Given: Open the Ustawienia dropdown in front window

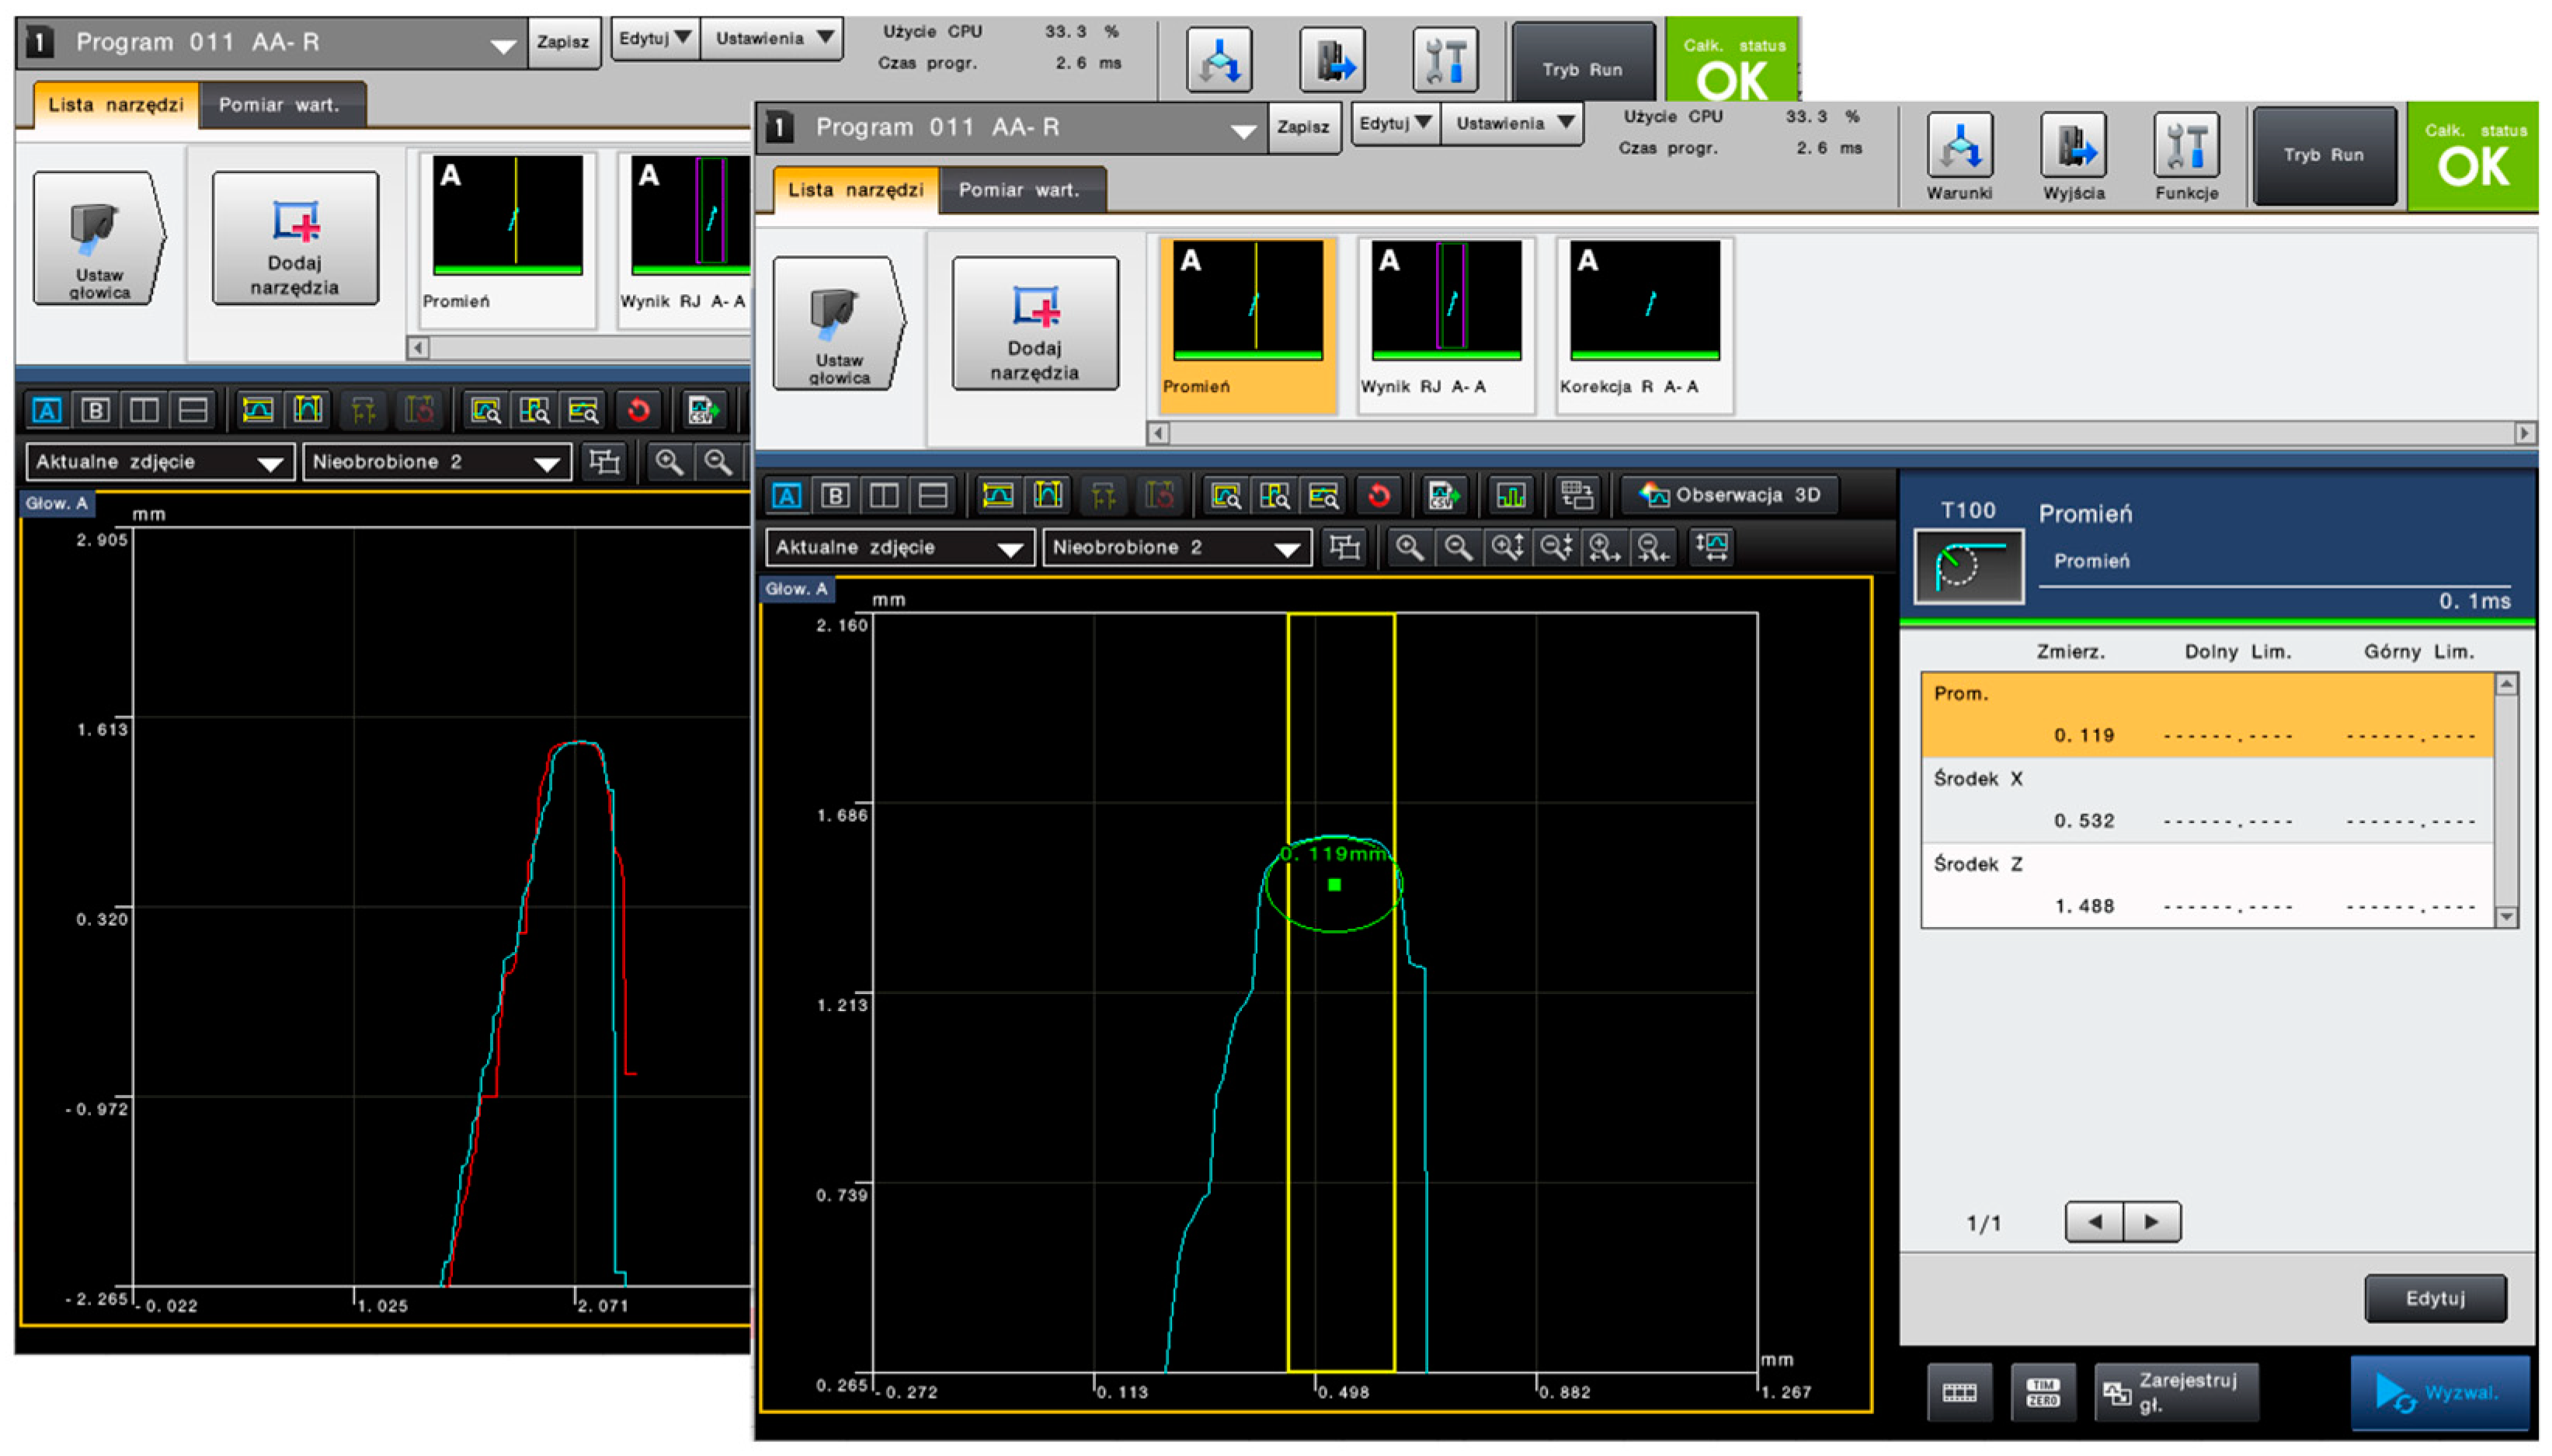Looking at the screenshot, I should [1512, 124].
